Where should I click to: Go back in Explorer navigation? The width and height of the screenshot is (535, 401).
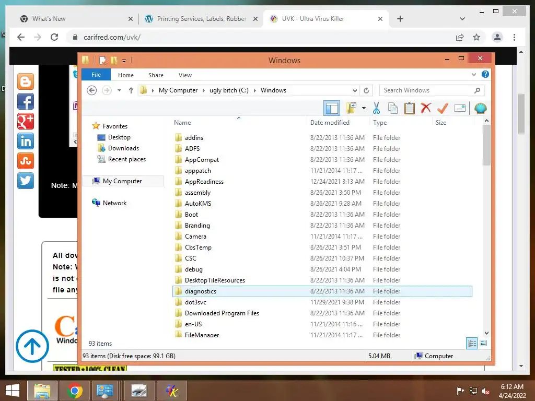pos(91,90)
